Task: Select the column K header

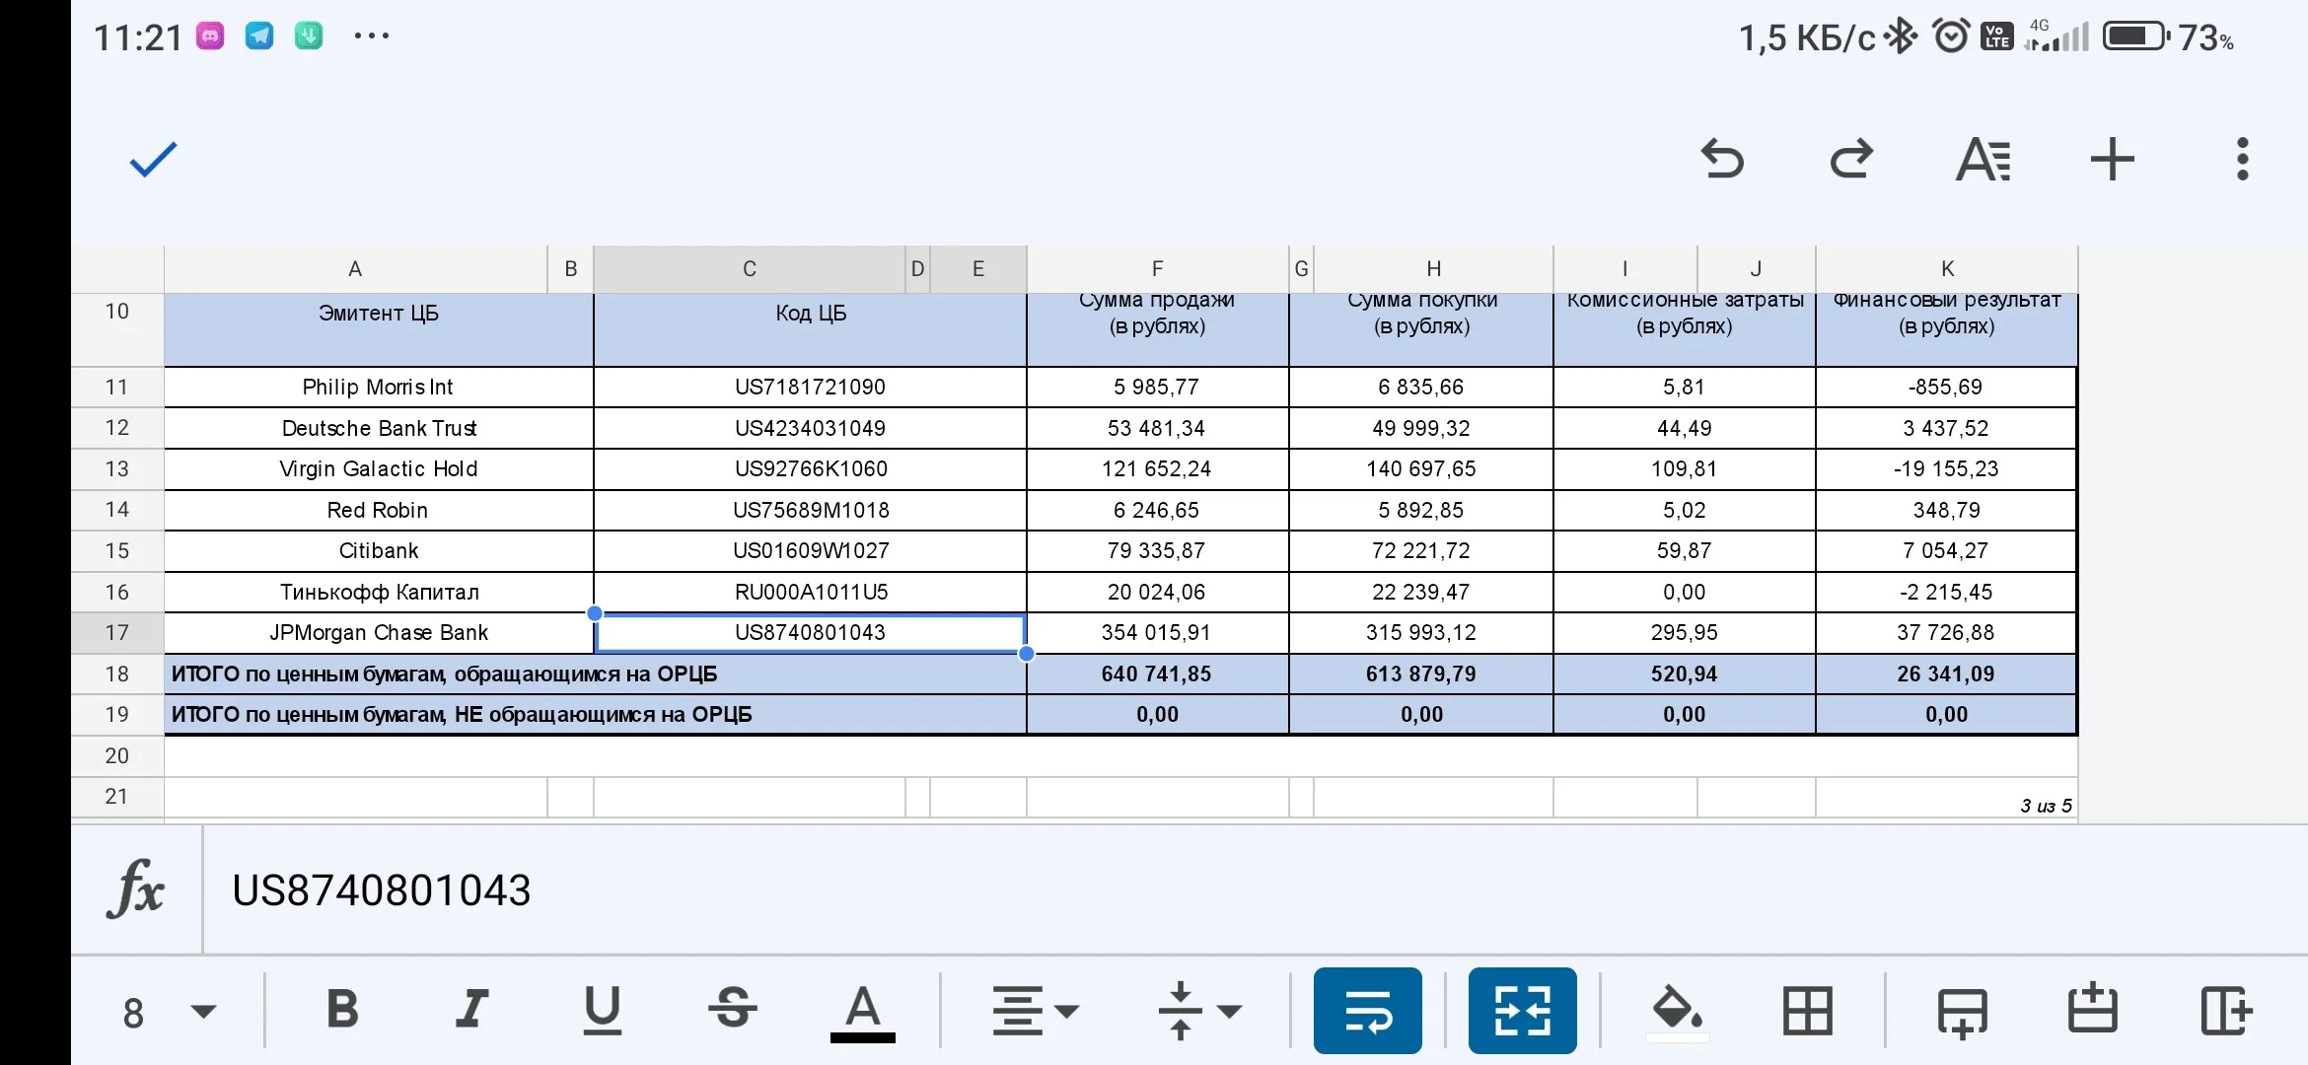Action: (1947, 268)
